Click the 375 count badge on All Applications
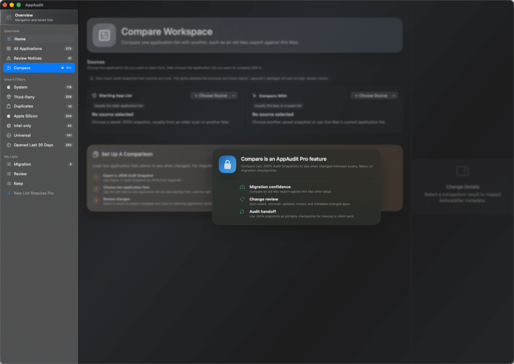Image resolution: width=514 pixels, height=364 pixels. point(68,49)
